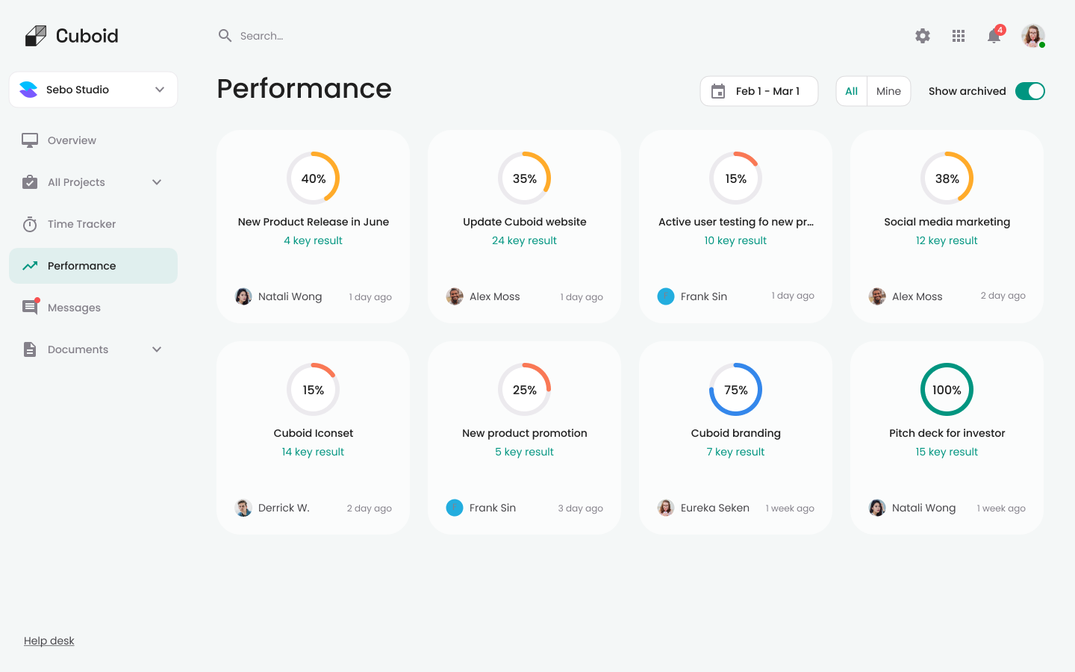Open the Overview monitor icon in sidebar

point(29,140)
